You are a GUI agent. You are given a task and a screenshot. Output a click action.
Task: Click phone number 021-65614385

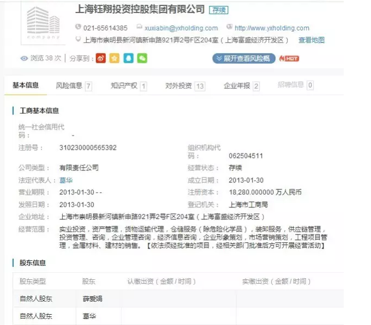(x=105, y=28)
